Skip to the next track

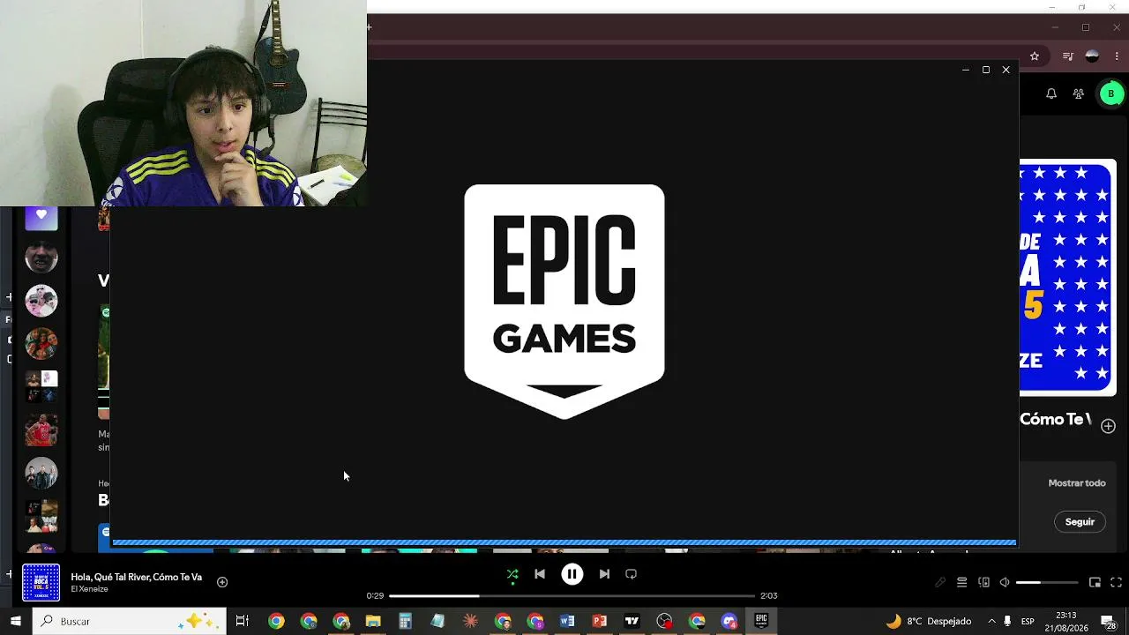(x=604, y=574)
